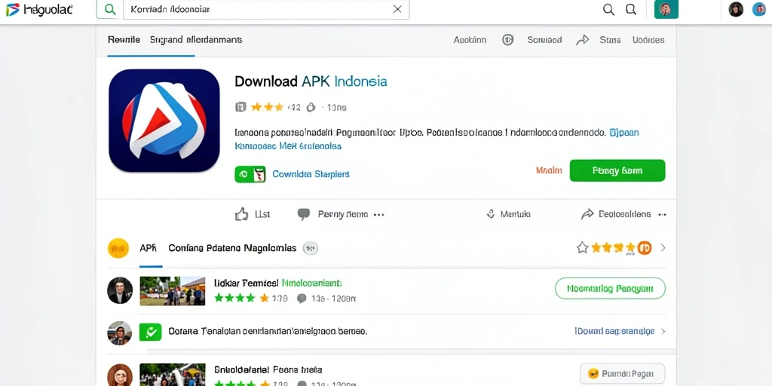Click the small grey badge after Magnlomias
The height and width of the screenshot is (386, 772).
click(310, 249)
